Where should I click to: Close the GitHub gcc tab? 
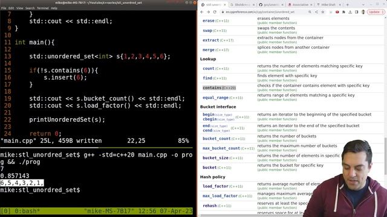coord(282,4)
